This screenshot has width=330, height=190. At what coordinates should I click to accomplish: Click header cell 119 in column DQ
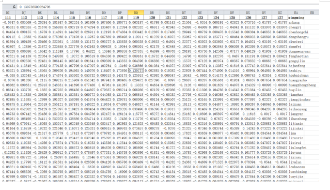pos(136,18)
